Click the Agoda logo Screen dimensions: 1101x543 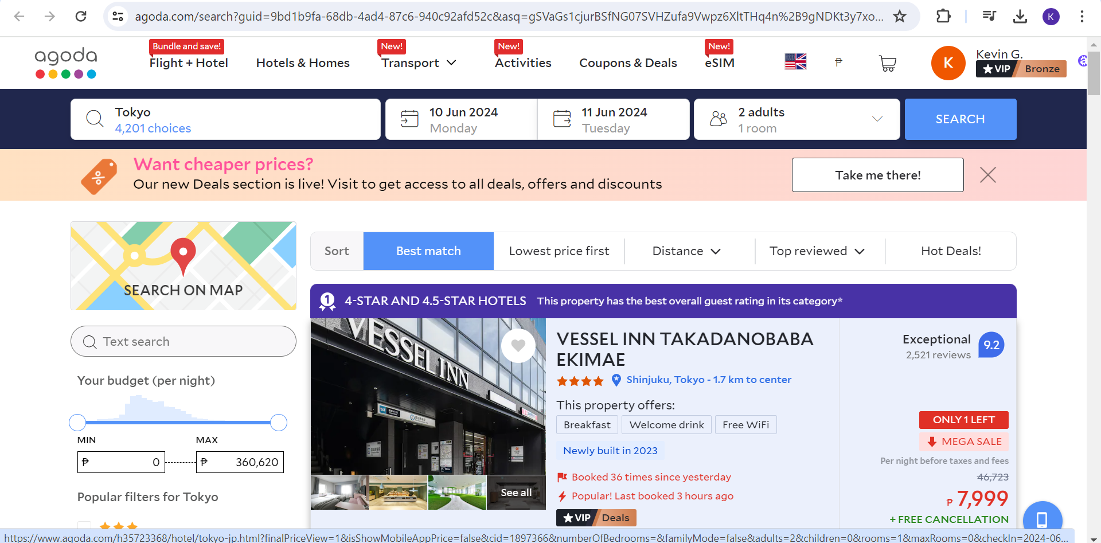coord(66,62)
